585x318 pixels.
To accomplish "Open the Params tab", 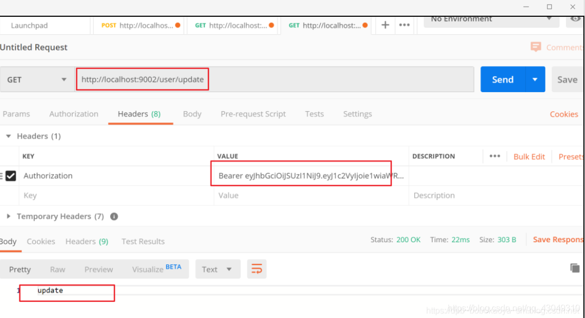I will pyautogui.click(x=16, y=114).
